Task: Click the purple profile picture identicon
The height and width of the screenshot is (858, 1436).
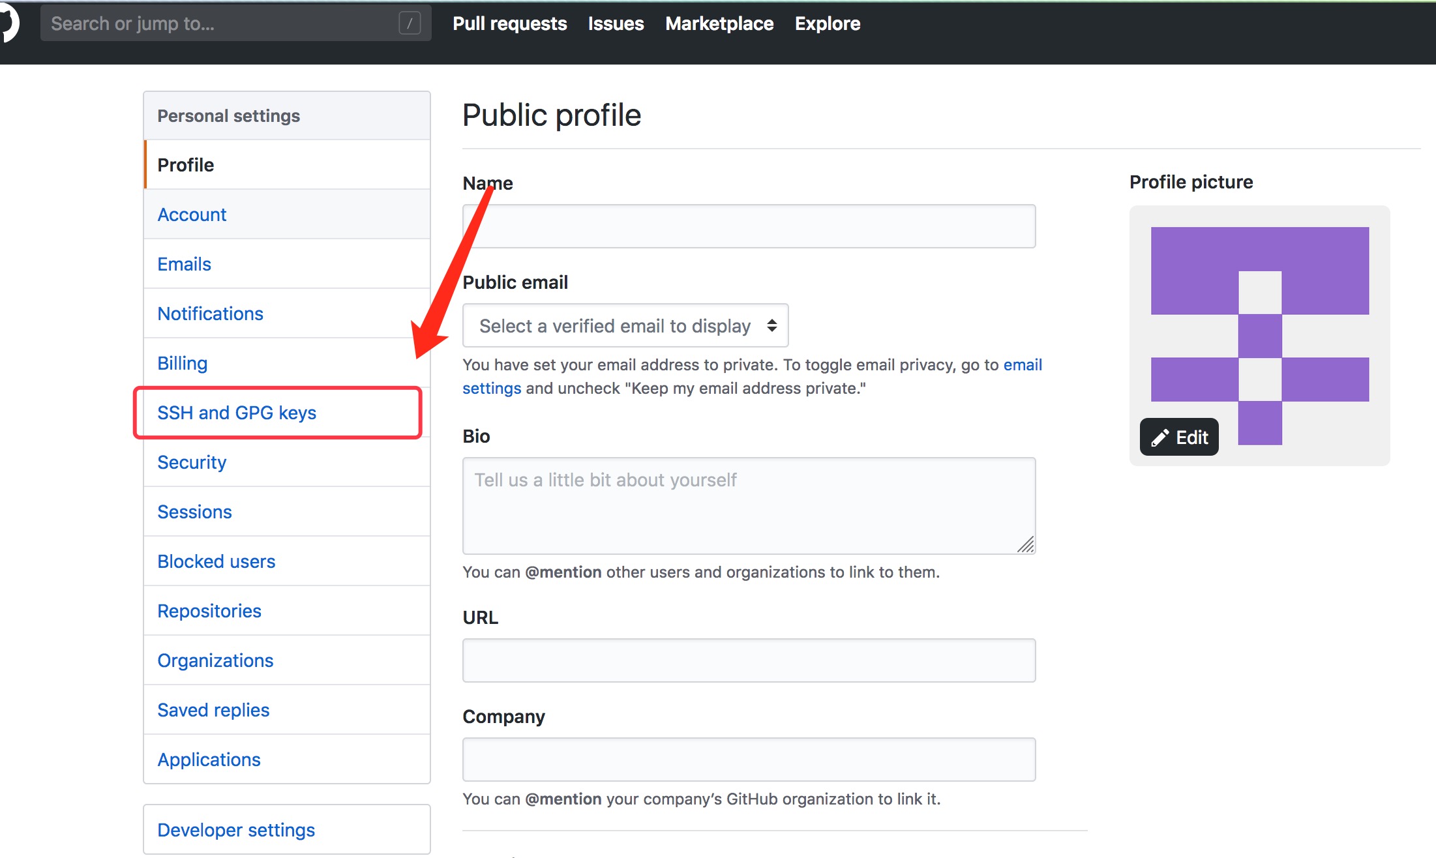Action: pos(1260,336)
